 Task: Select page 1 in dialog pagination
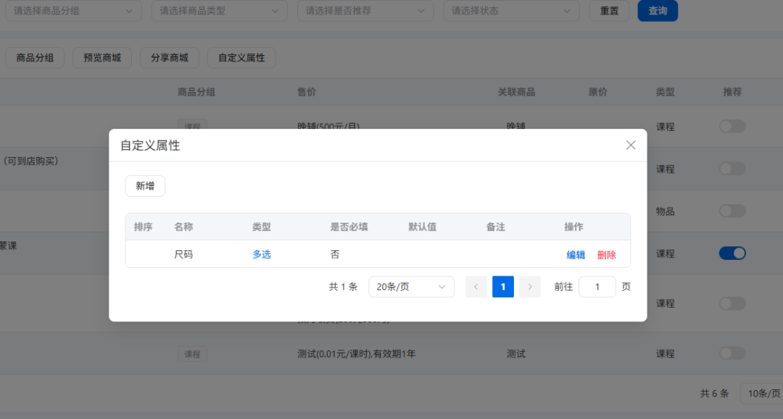[x=503, y=287]
